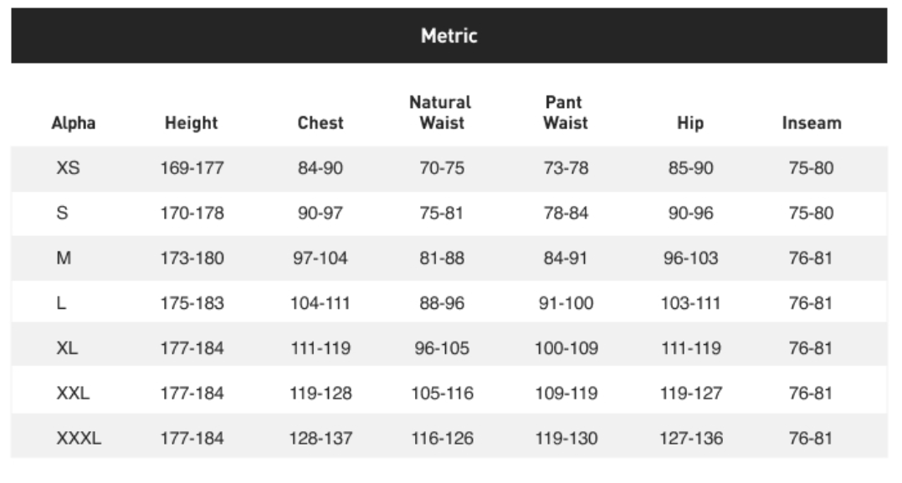Select the XS size row label
902x483 pixels.
point(68,167)
